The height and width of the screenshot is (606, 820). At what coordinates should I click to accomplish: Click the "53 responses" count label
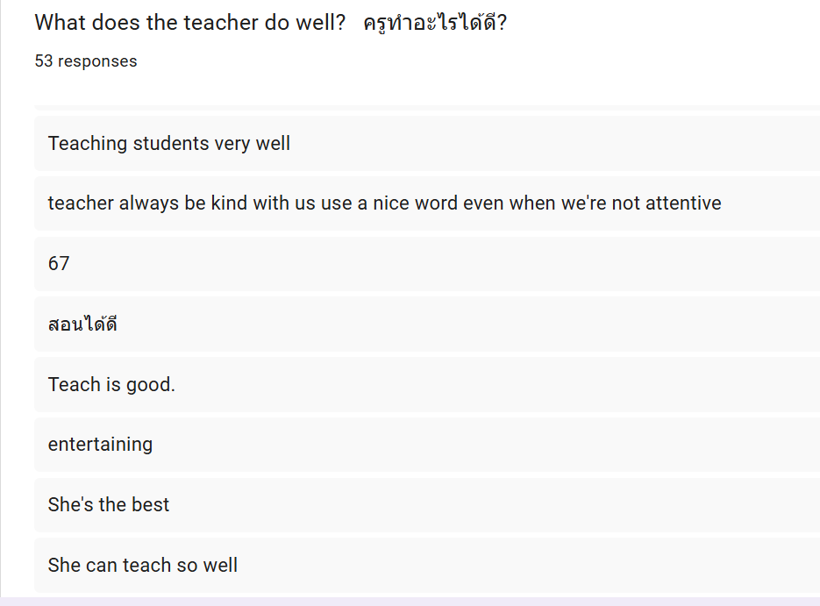click(x=86, y=61)
